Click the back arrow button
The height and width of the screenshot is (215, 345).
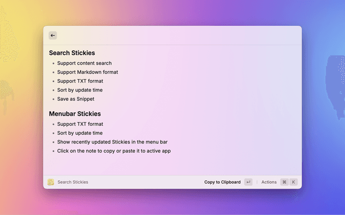(53, 35)
